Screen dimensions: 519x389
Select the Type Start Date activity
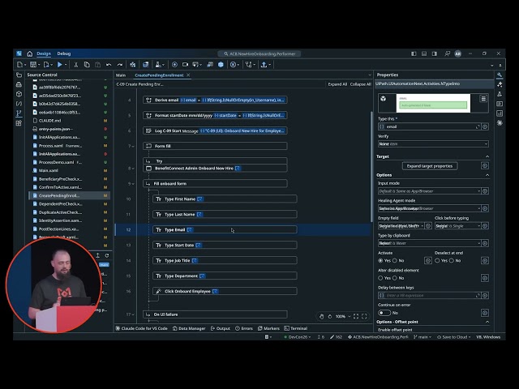225,245
